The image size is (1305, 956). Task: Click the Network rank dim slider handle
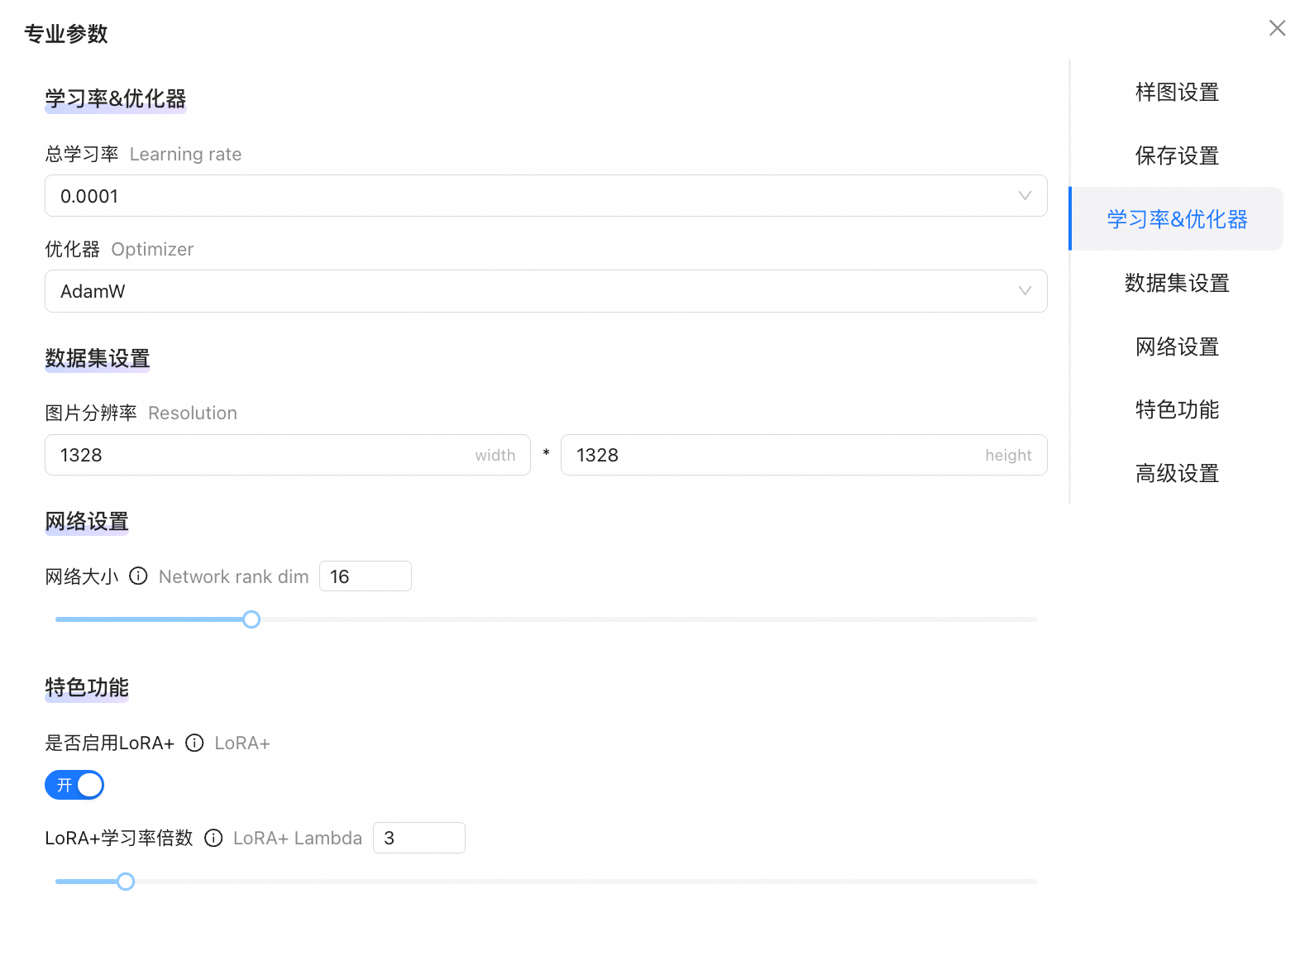point(251,619)
